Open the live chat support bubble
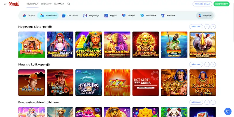This screenshot has width=234, height=117. tap(228, 111)
